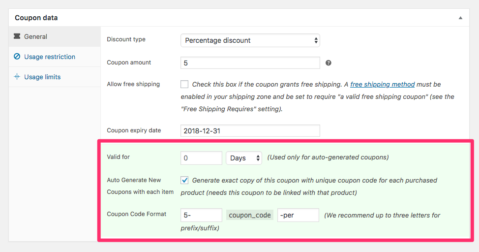Click the Coupon expiry date field
Screen dimensions: 479x252
coord(250,130)
